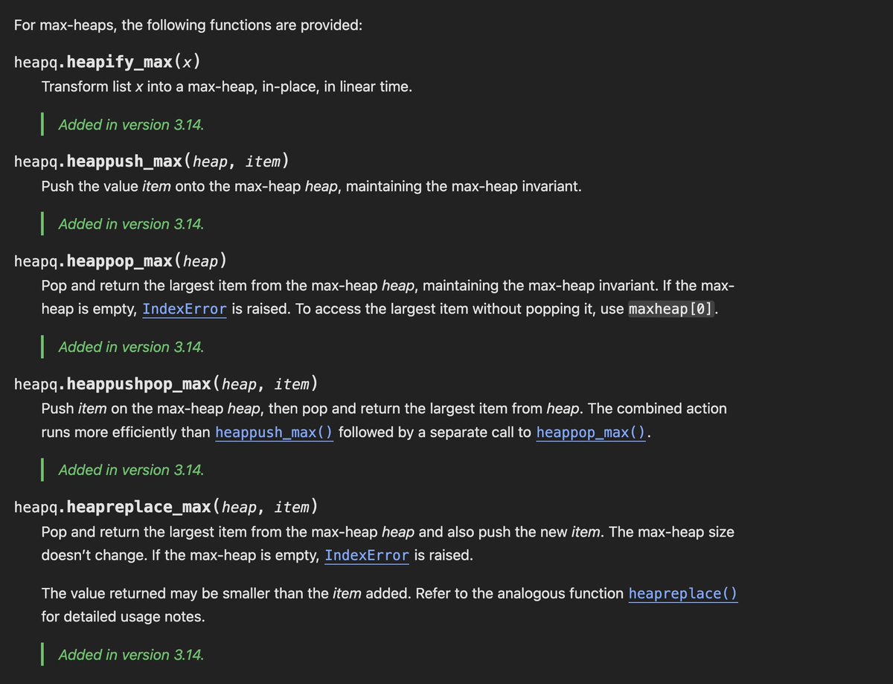Open the analogous heapreplace() function link
893x684 pixels.
[x=683, y=594]
